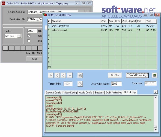Toggle the checked 'Use' checkbox in QuEnc
This screenshot has width=161, height=137.
point(29,36)
